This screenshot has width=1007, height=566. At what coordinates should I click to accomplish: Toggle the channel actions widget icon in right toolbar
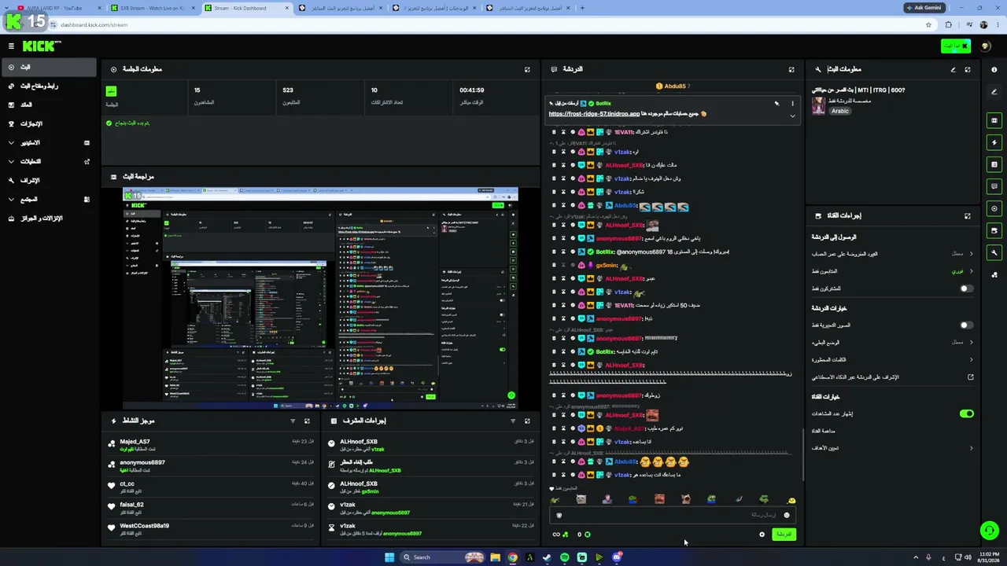(x=994, y=230)
